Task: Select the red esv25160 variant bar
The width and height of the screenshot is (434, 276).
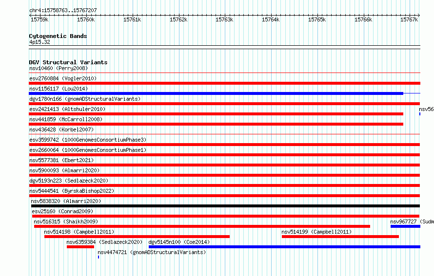Action: coord(226,216)
